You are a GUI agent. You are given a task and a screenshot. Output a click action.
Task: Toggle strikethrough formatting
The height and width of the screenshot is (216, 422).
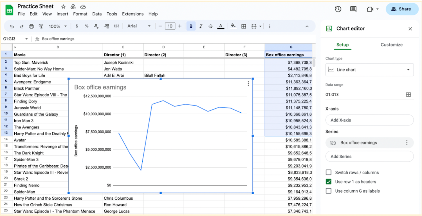tap(211, 26)
